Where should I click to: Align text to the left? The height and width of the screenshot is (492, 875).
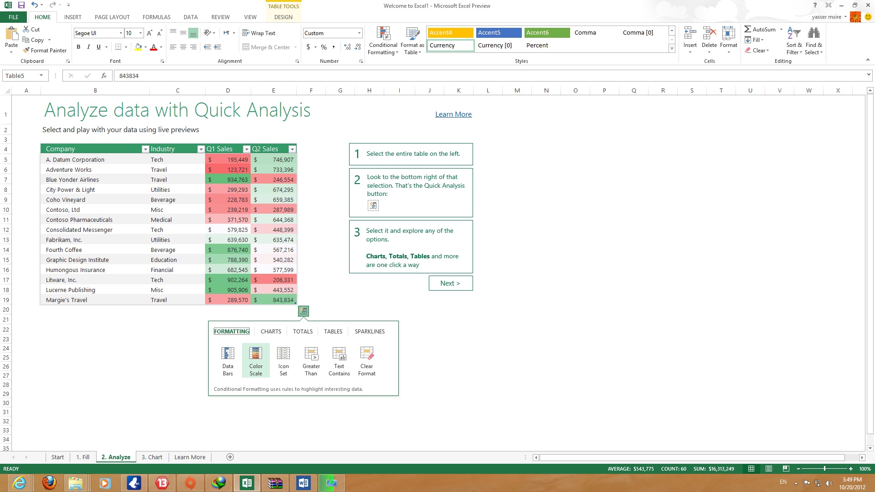click(173, 47)
